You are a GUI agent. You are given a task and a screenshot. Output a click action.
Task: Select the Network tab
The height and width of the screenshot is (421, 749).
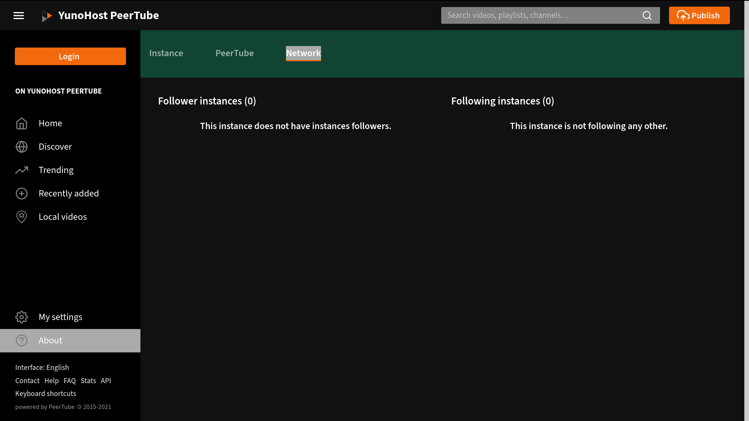[x=303, y=53]
